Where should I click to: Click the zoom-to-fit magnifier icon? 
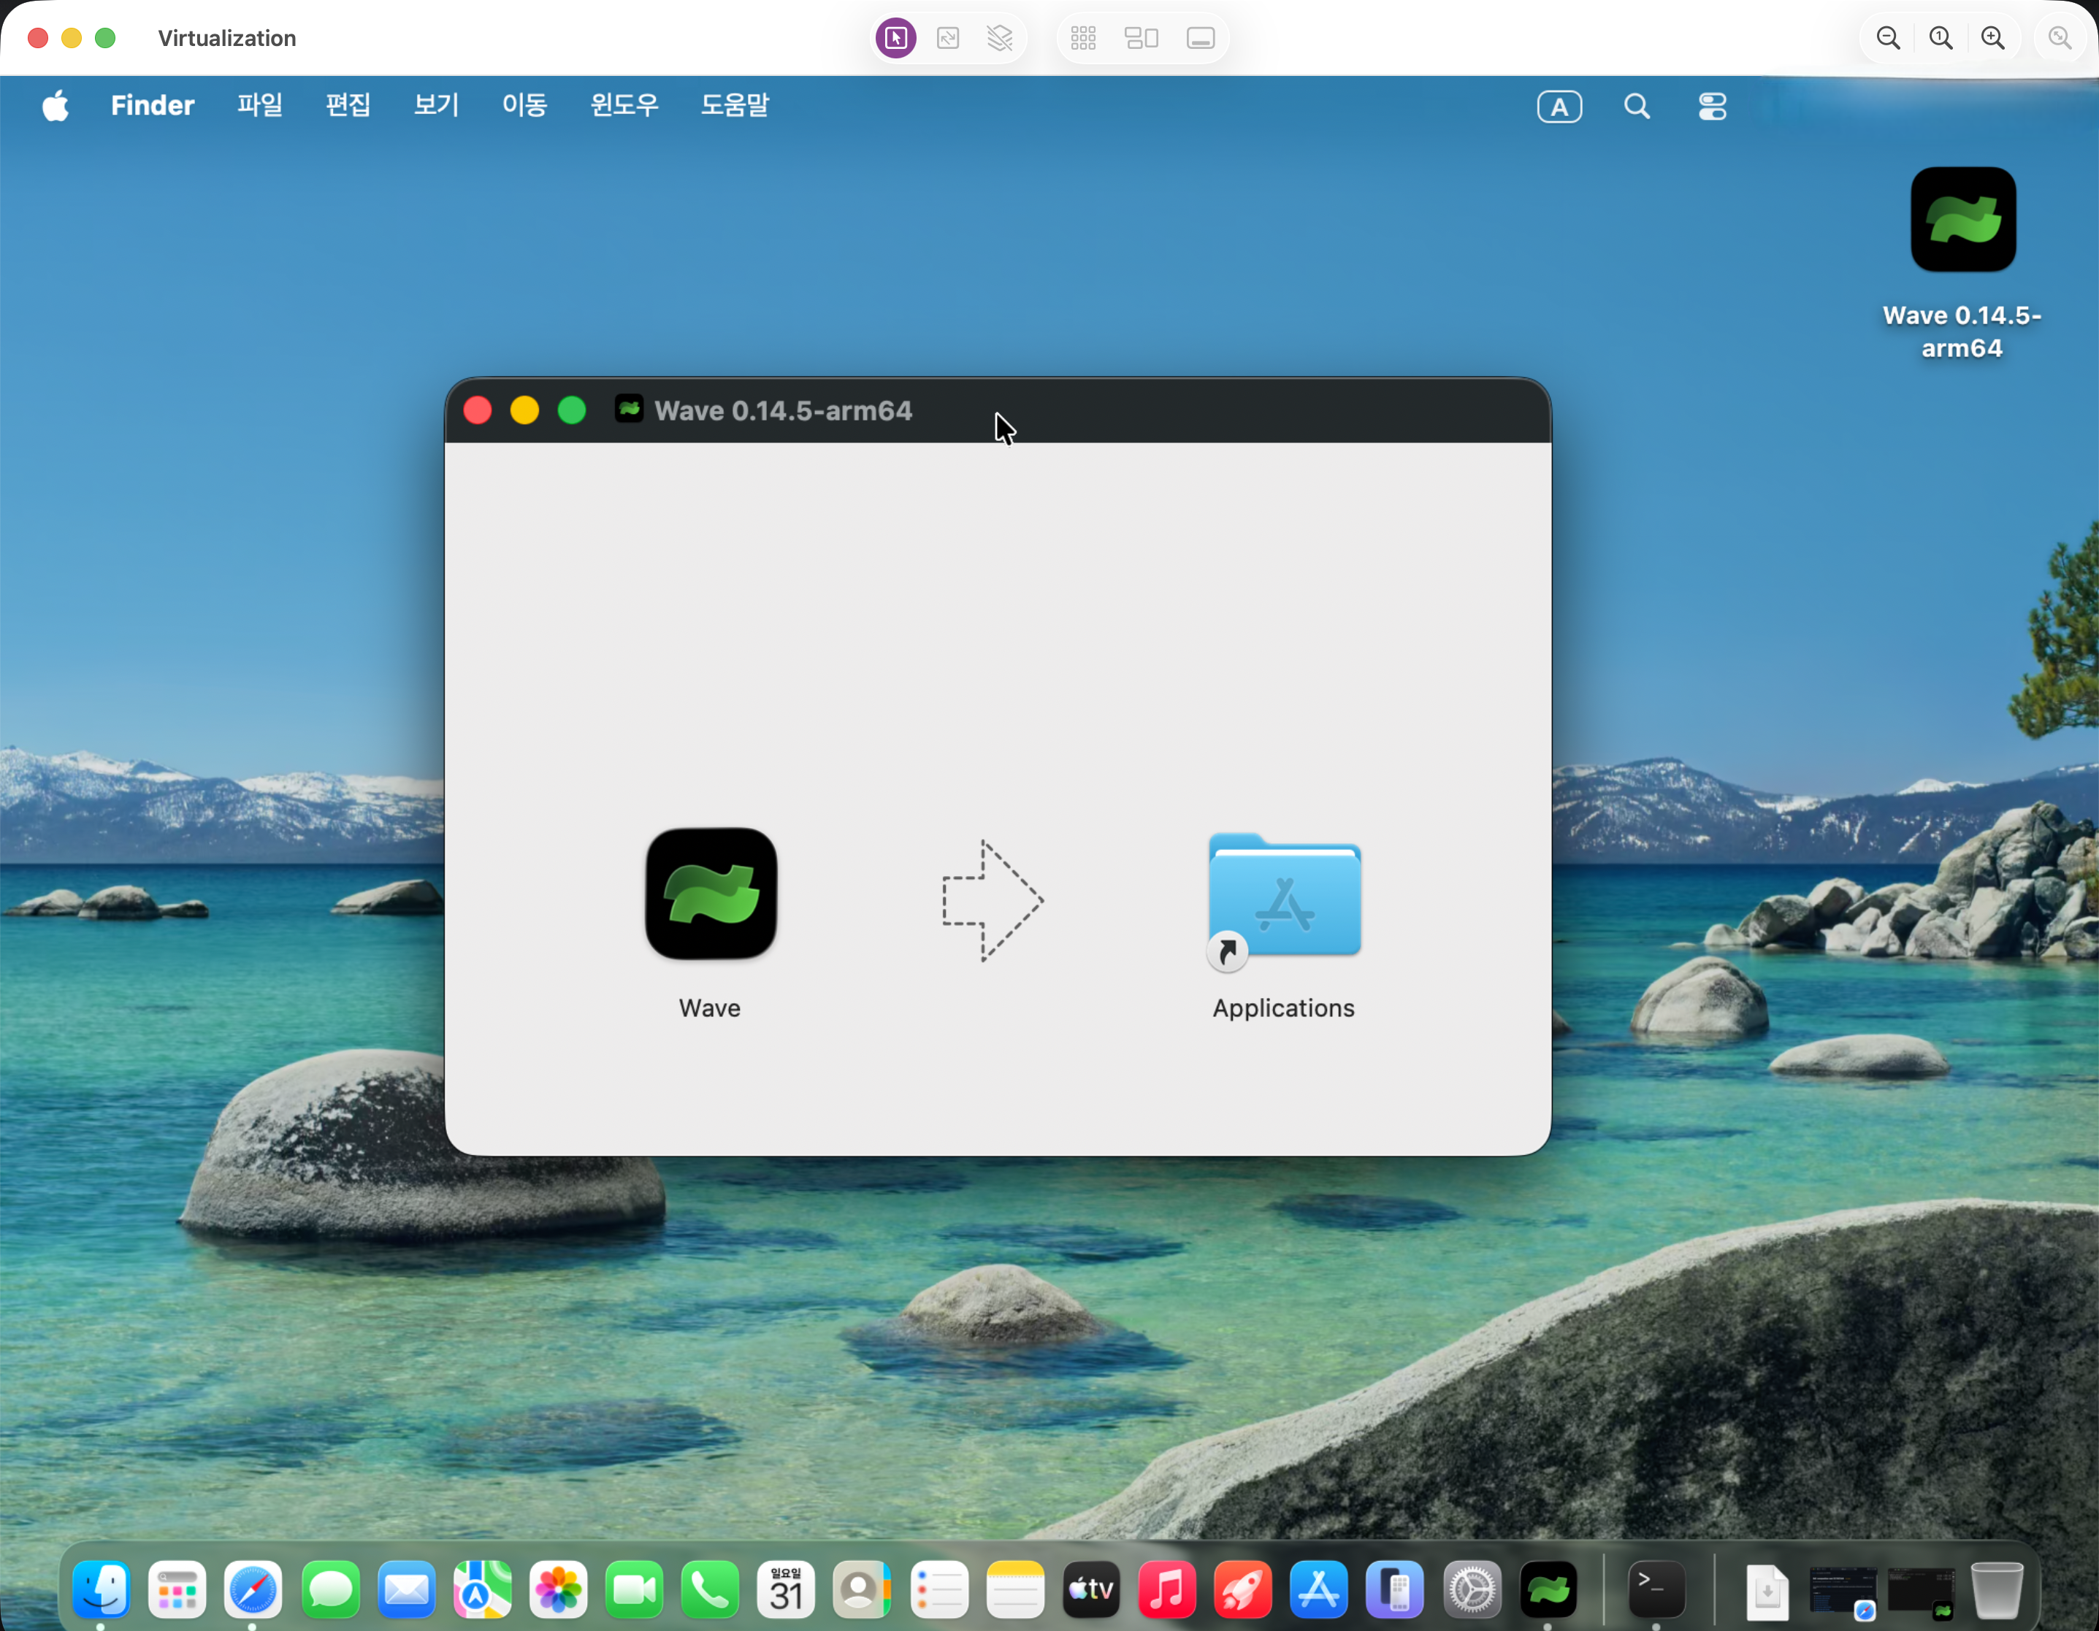[2059, 39]
